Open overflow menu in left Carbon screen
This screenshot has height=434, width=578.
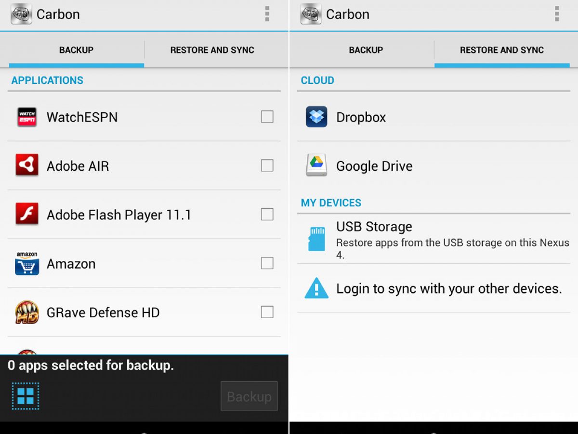267,14
